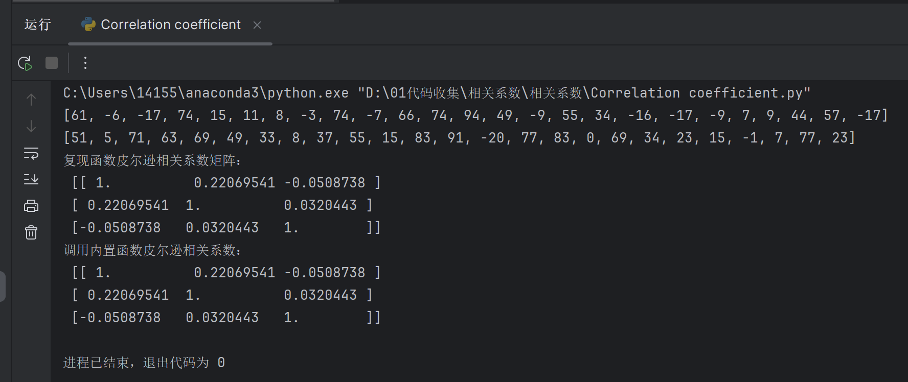The image size is (908, 382).
Task: Click the 调用内置函数皮尔逊相关系数 heading
Action: [x=152, y=250]
